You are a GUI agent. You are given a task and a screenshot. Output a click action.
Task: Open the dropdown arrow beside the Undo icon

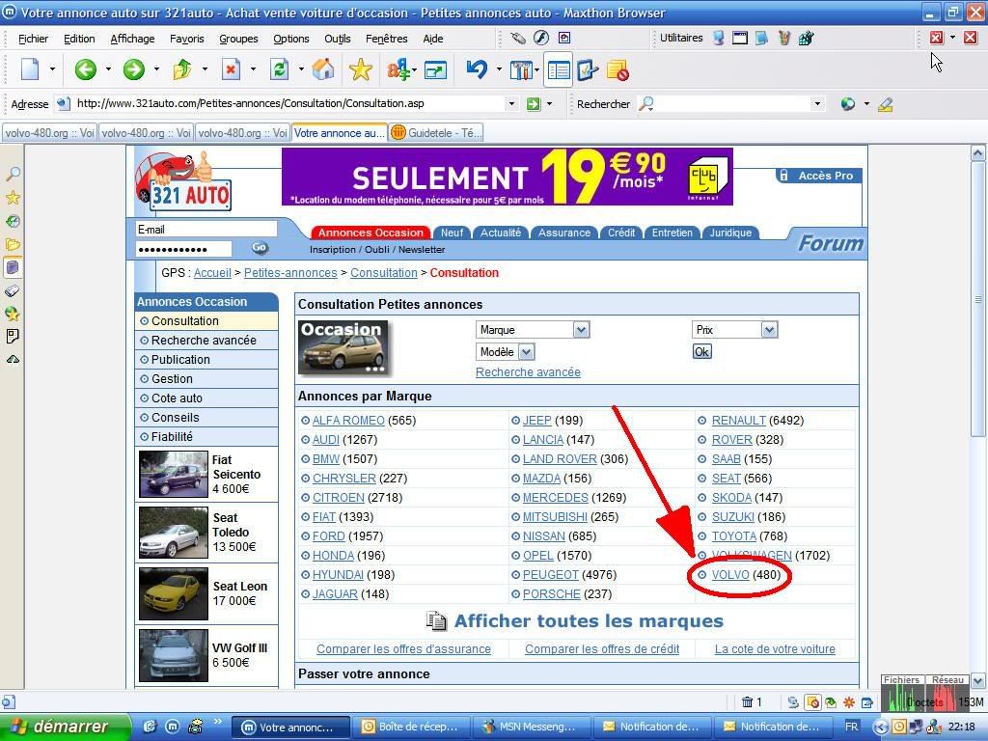coord(499,69)
